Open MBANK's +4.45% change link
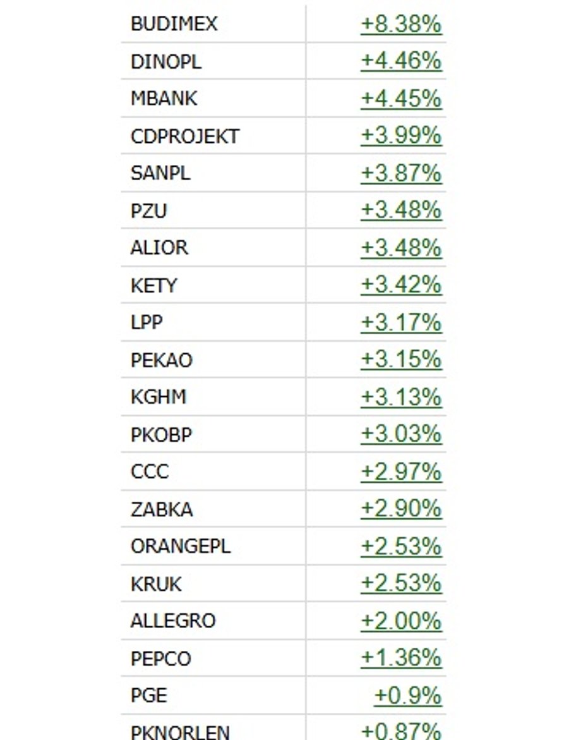 pos(401,98)
